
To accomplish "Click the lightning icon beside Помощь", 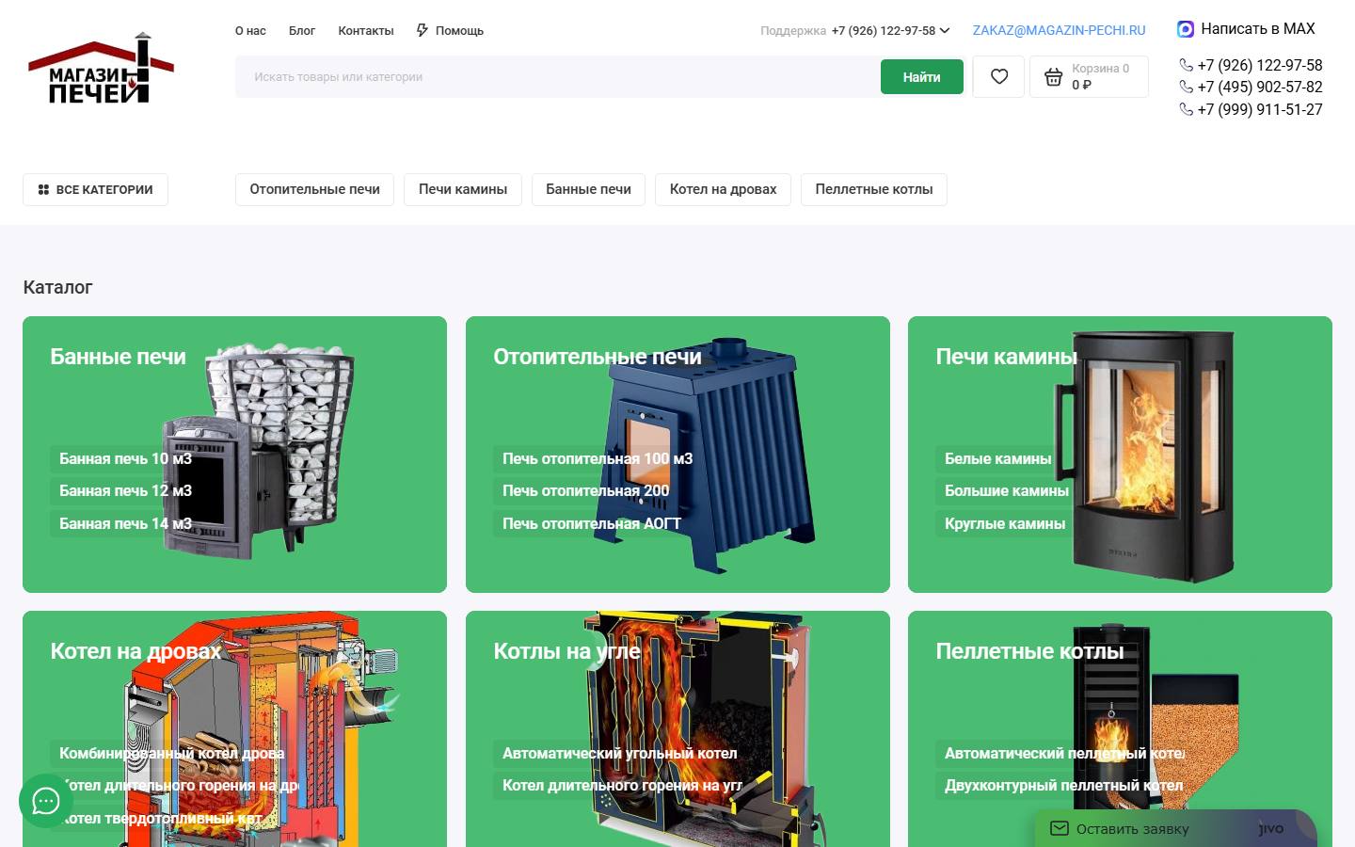I will 422,30.
